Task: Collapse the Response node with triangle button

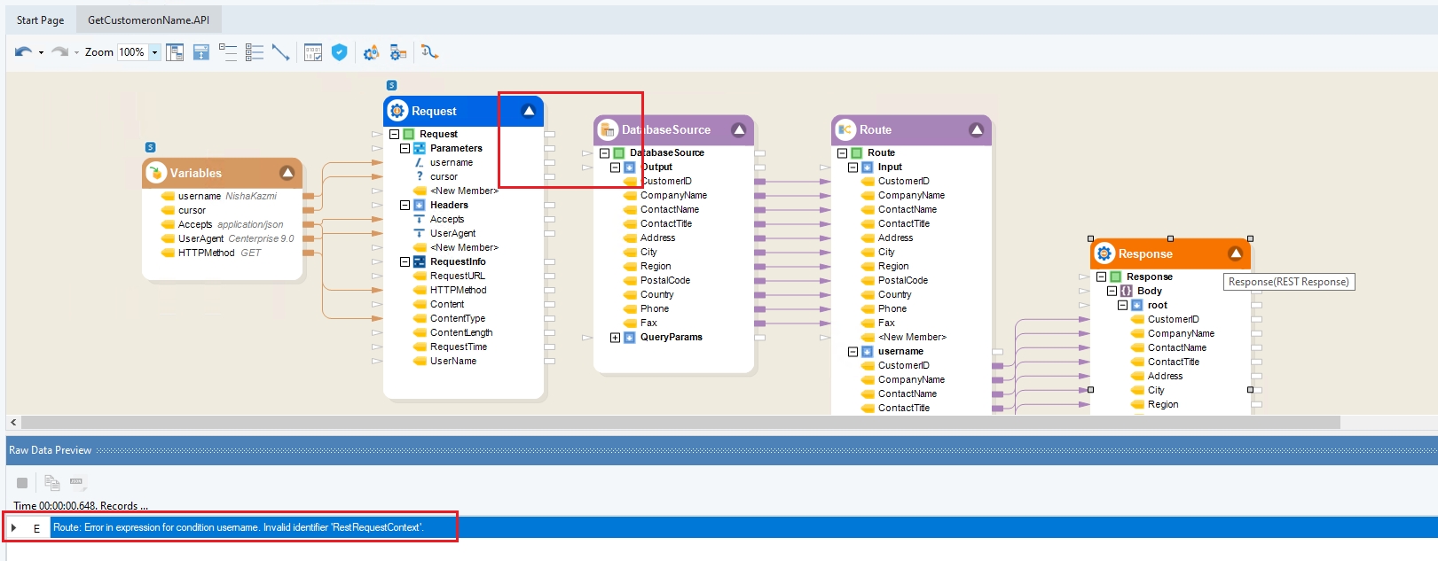Action: 1235,253
